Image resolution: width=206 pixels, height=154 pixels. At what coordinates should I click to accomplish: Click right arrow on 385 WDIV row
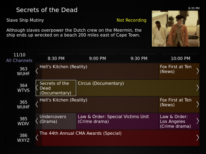(x=198, y=121)
